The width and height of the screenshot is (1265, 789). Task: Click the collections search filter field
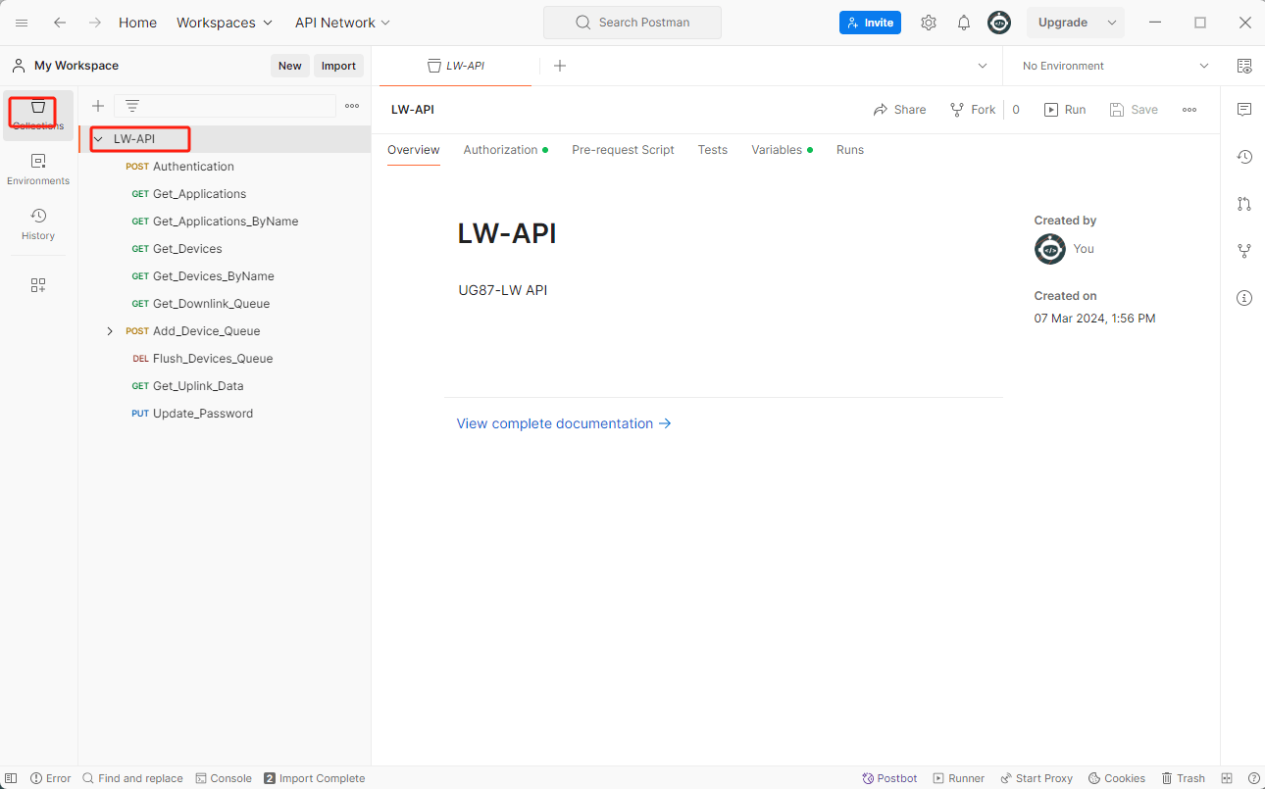[x=225, y=106]
